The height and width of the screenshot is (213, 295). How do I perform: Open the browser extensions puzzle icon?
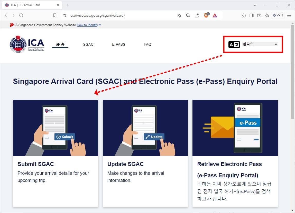[x=244, y=15]
